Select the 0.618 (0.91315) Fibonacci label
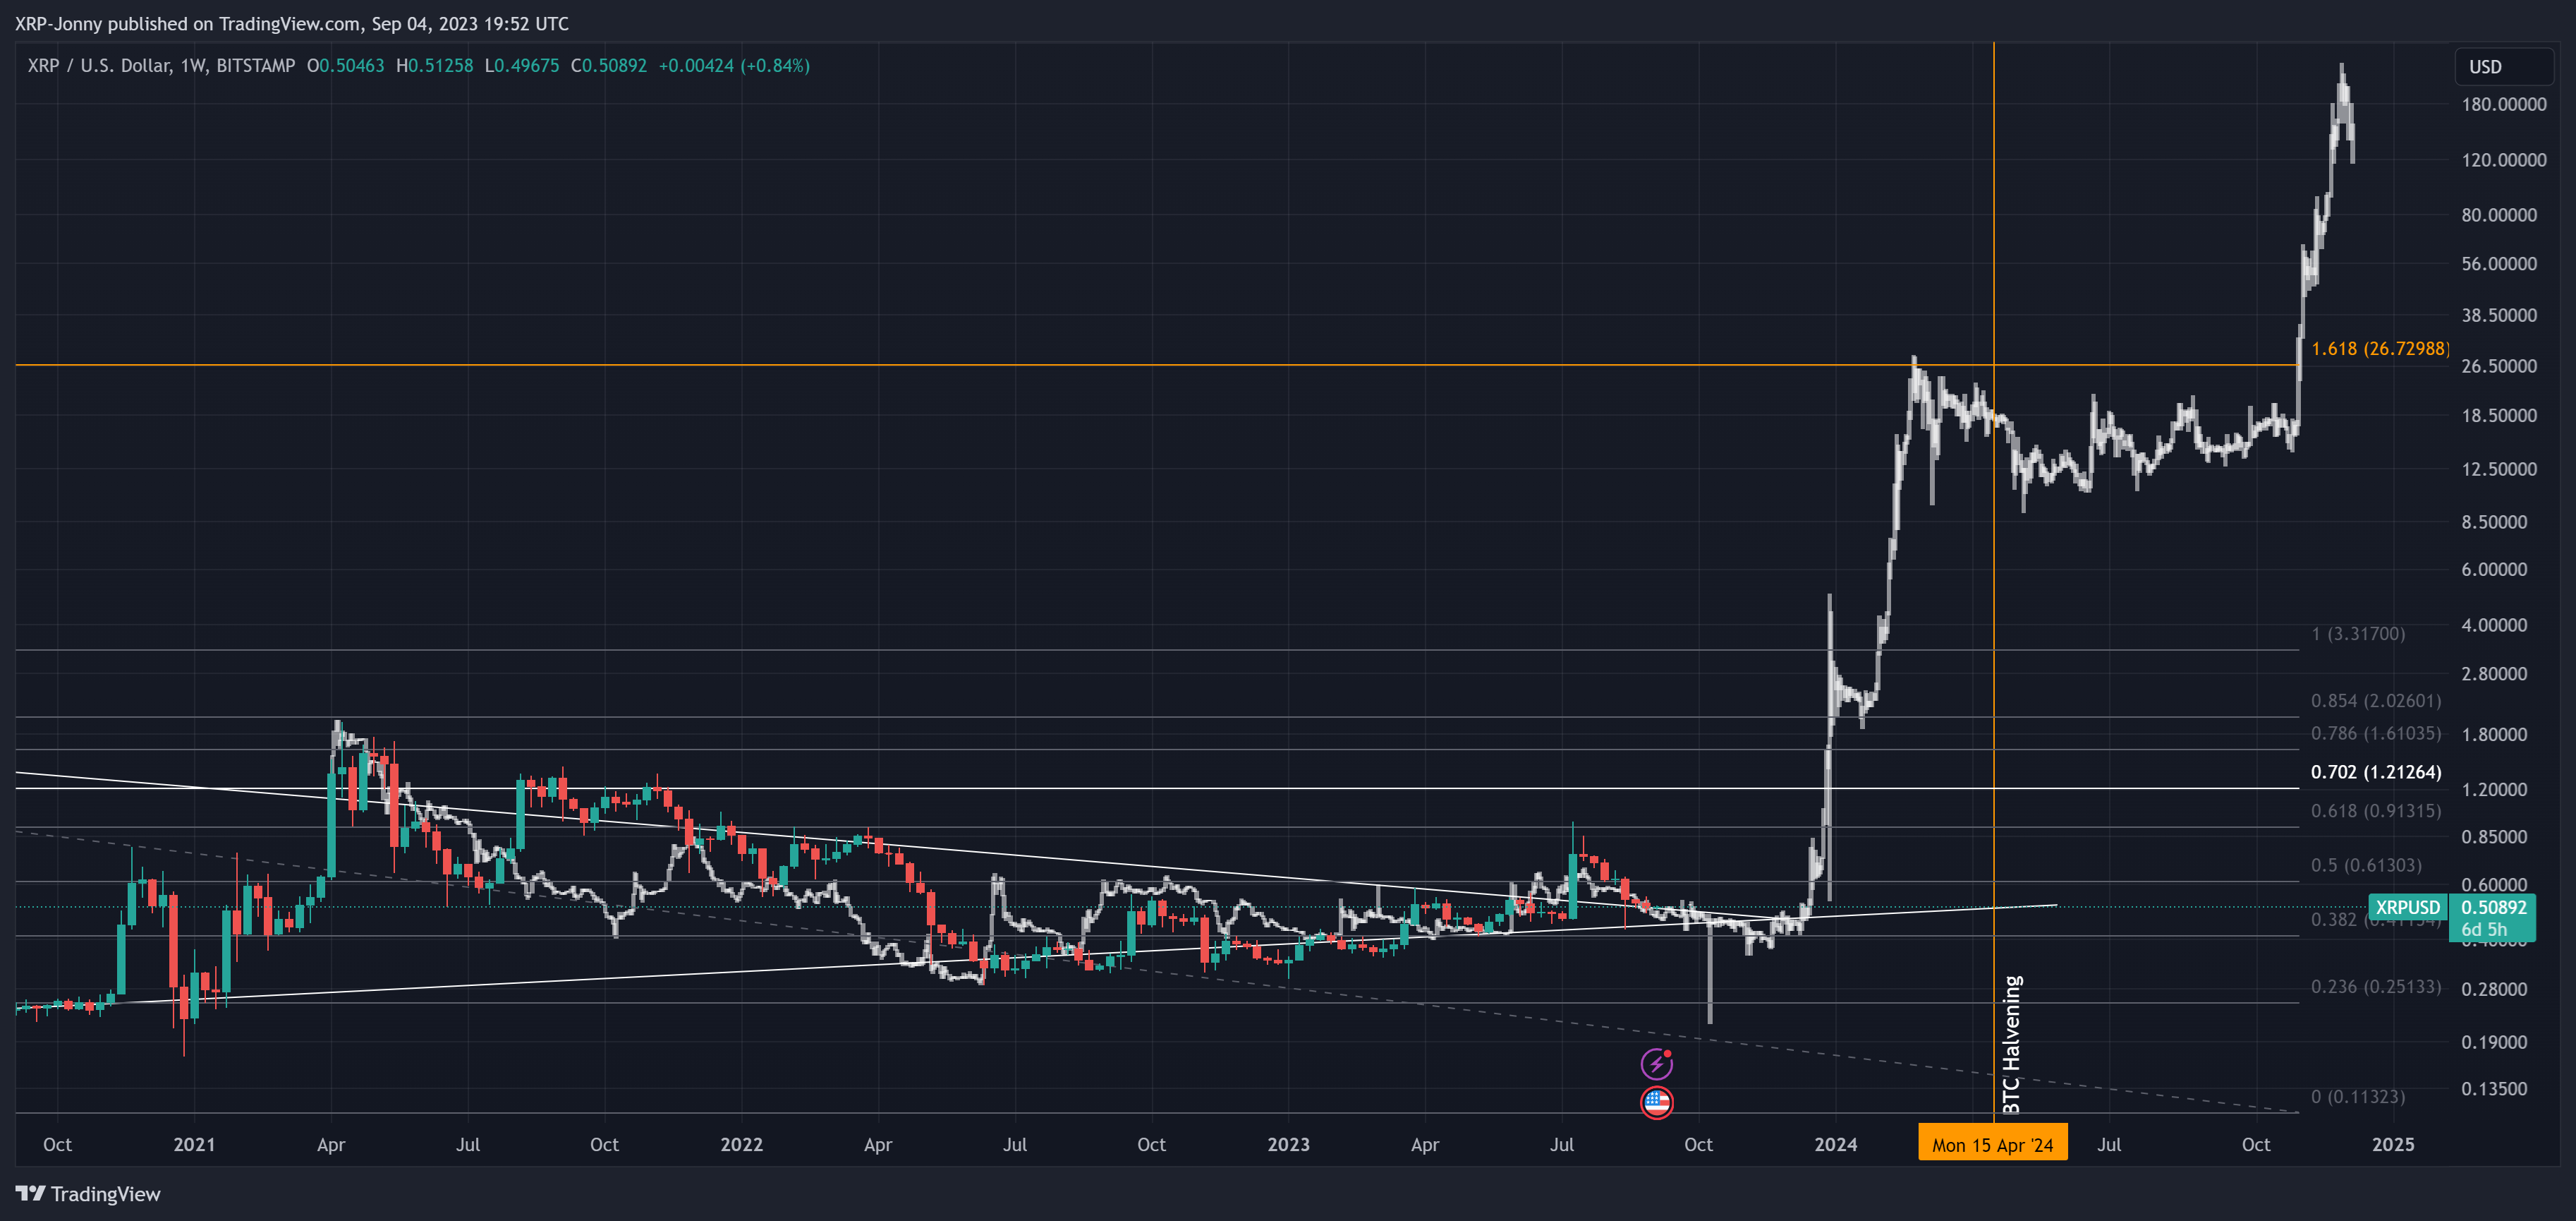 point(2375,811)
